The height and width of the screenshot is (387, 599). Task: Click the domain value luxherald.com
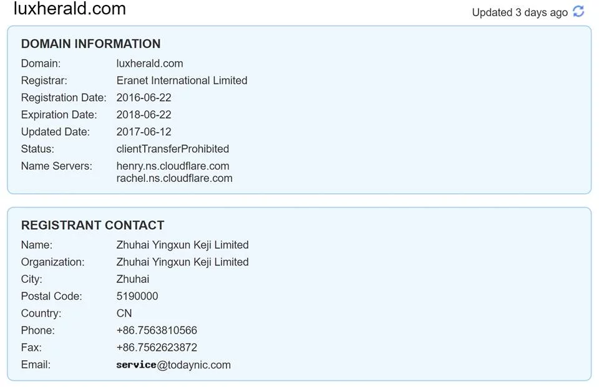point(150,64)
